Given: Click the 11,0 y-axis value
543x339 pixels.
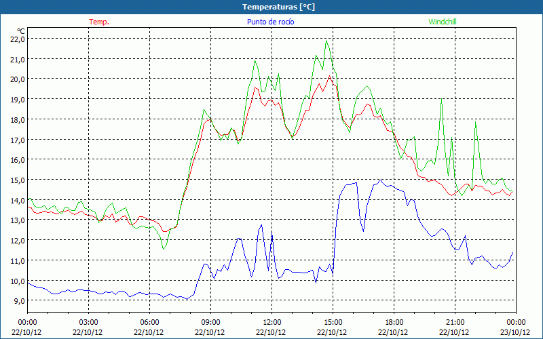Looking at the screenshot, I should point(18,261).
